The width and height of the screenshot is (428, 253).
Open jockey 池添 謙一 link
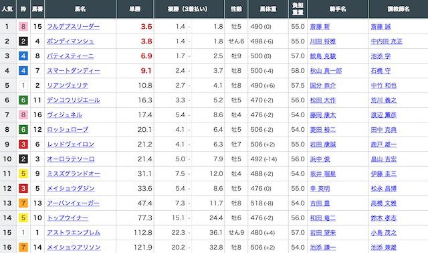(x=322, y=248)
